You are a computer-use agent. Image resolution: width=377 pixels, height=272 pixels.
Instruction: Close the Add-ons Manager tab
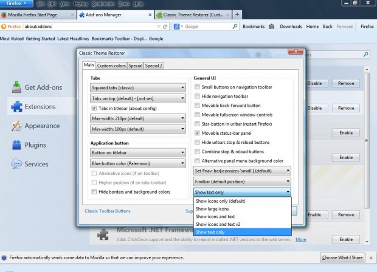click(150, 15)
